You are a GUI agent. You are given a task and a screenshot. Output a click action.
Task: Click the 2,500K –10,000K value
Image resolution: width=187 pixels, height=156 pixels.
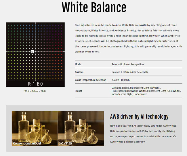coord(121,80)
